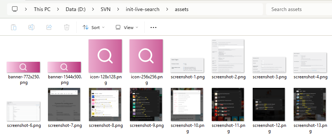Click the file name screenshot-7.png
The width and height of the screenshot is (332, 139).
pos(65,125)
